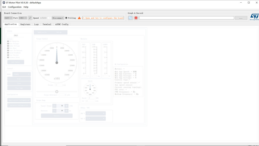Open the Port COM3 dropdown
The width and height of the screenshot is (259, 146).
click(x=23, y=18)
